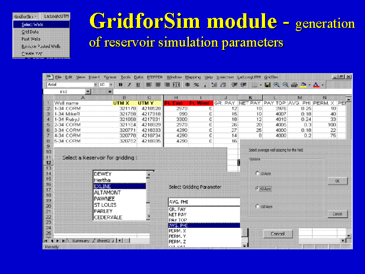Image resolution: width=365 pixels, height=274 pixels.
Task: Click Cancel button below gridding parameter list
Action: coord(278,234)
